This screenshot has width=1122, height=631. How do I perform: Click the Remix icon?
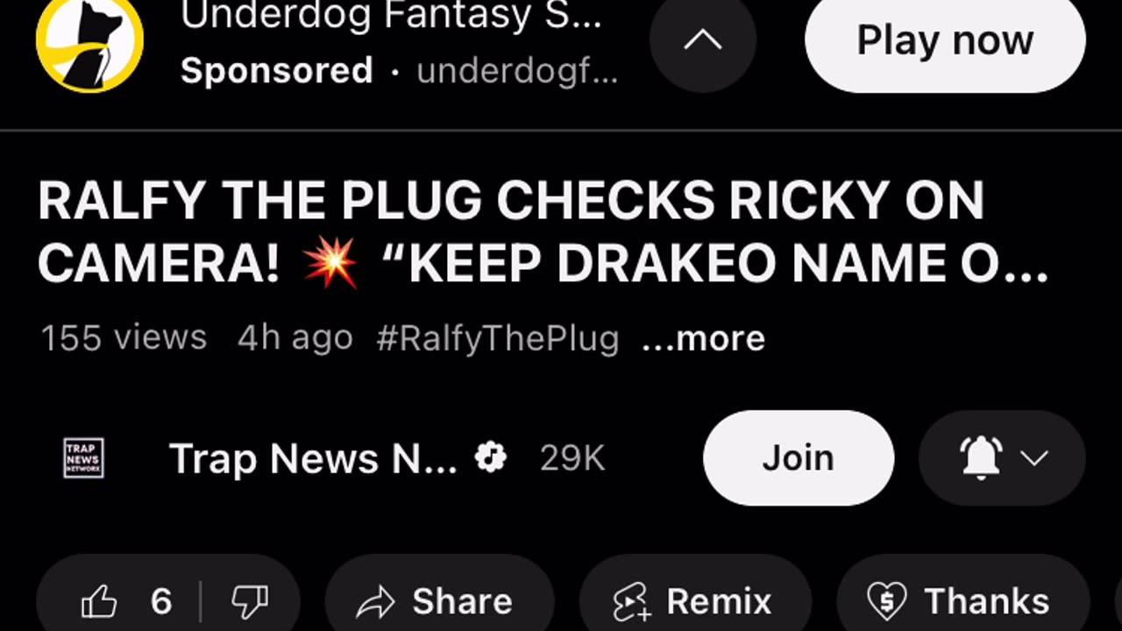630,602
